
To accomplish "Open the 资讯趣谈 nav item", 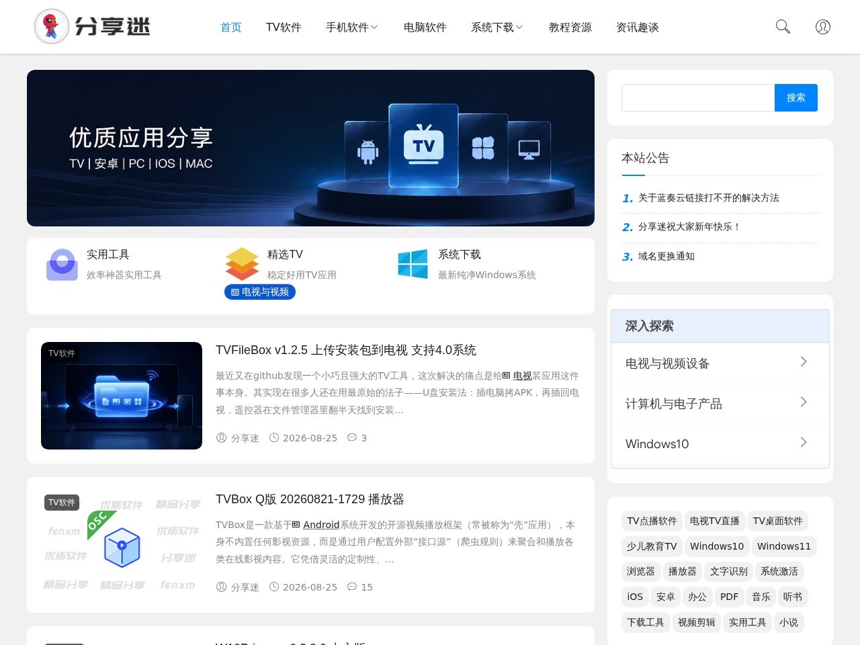I will (638, 28).
